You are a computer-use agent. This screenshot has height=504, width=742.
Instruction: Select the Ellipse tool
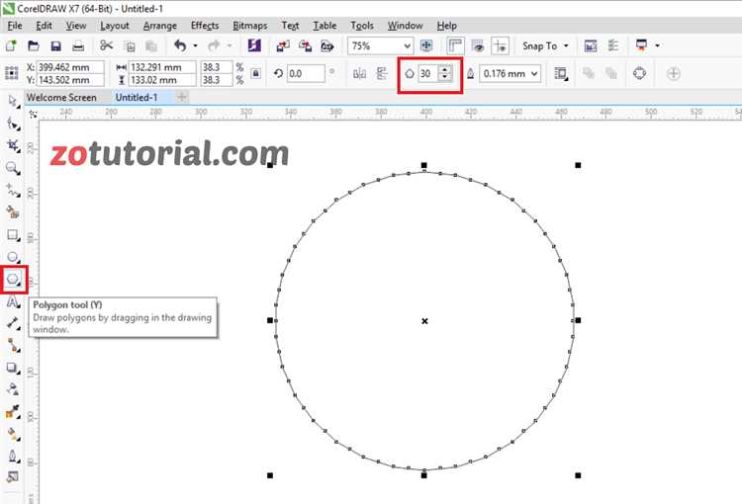(x=13, y=257)
